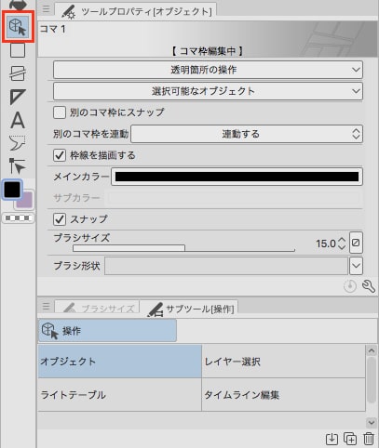Select the Text tool icon
This screenshot has width=379, height=448.
click(x=18, y=120)
